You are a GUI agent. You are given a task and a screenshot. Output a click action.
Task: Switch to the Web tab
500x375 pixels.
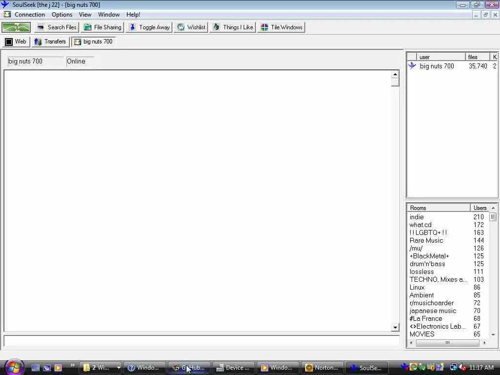[x=16, y=42]
